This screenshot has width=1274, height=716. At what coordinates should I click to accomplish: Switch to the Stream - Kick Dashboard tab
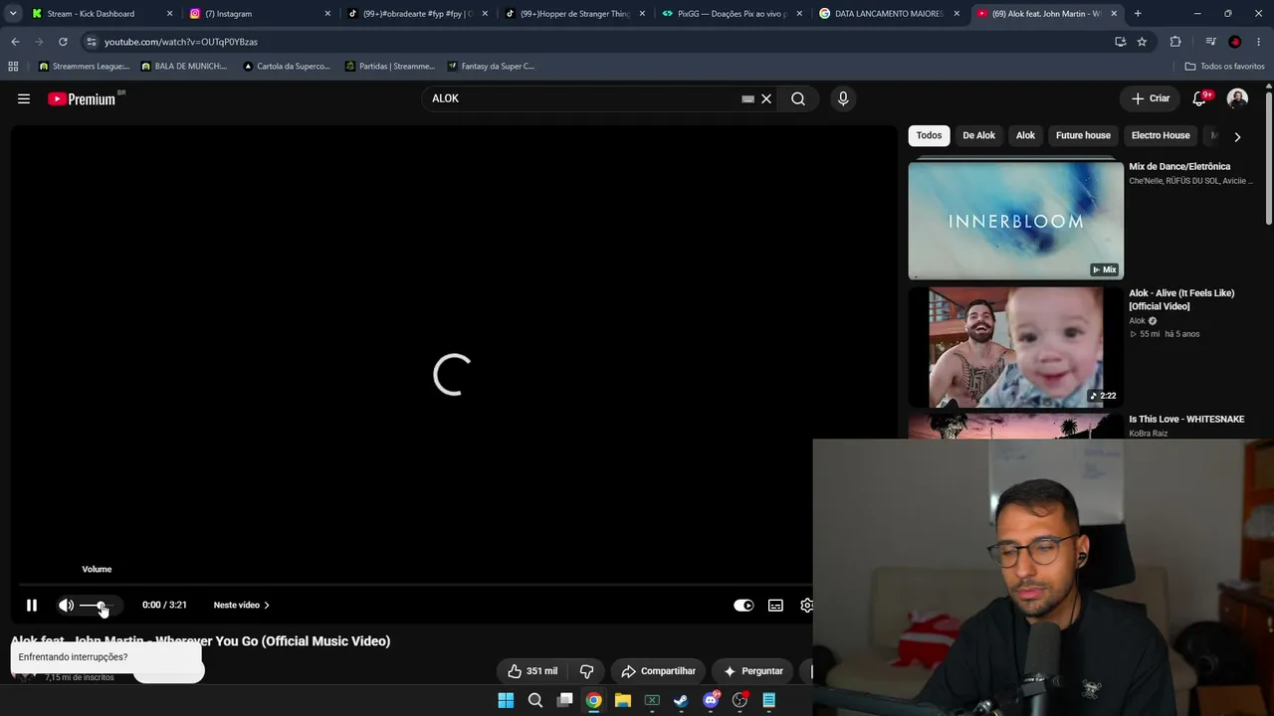tap(92, 14)
